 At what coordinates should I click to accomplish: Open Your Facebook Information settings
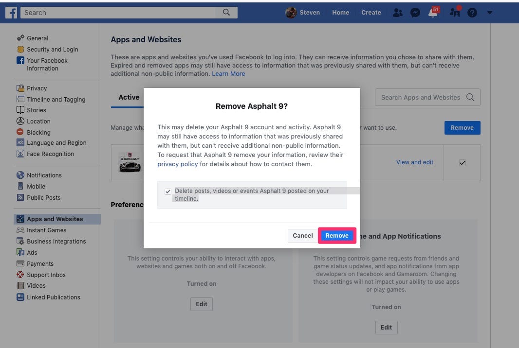click(47, 65)
